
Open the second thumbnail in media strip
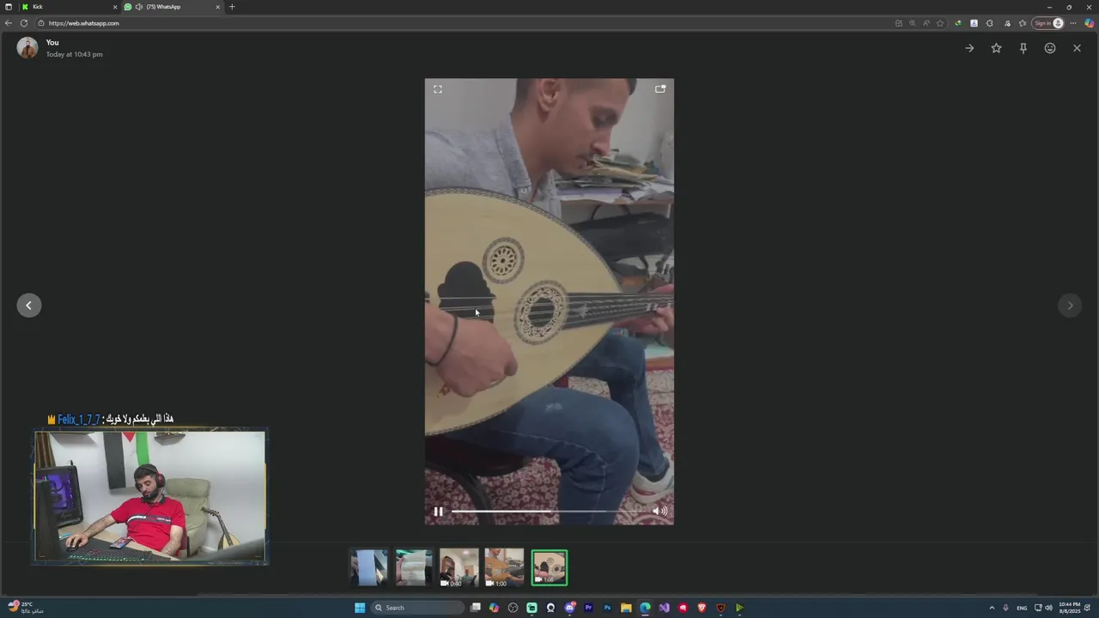point(414,567)
